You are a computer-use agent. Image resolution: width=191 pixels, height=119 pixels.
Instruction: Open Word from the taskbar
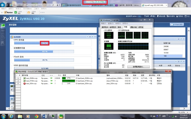tap(45, 116)
